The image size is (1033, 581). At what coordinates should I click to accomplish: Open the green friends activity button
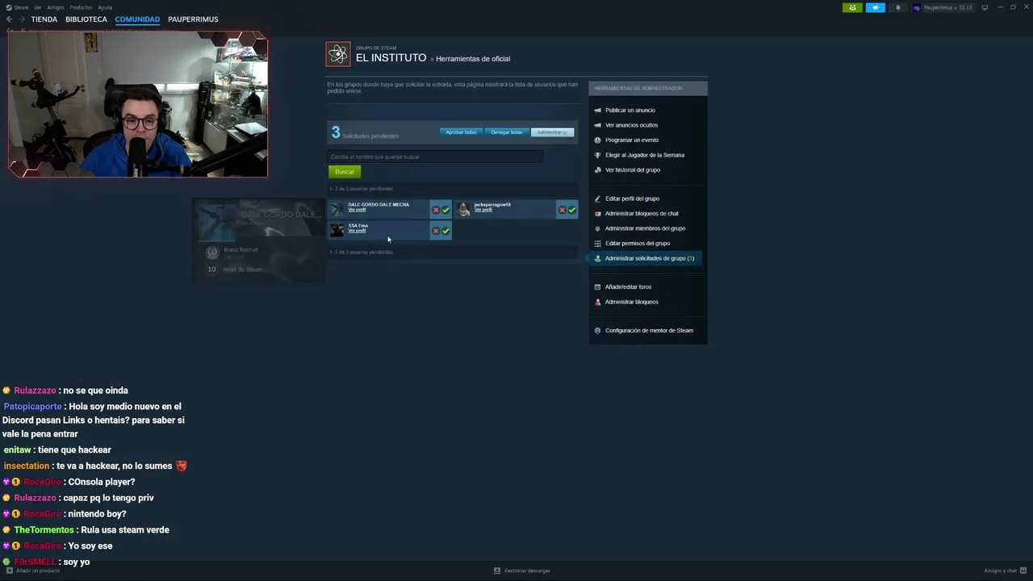pos(852,7)
